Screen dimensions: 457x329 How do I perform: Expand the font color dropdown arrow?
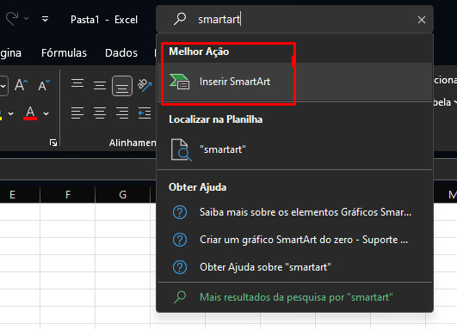pos(46,113)
